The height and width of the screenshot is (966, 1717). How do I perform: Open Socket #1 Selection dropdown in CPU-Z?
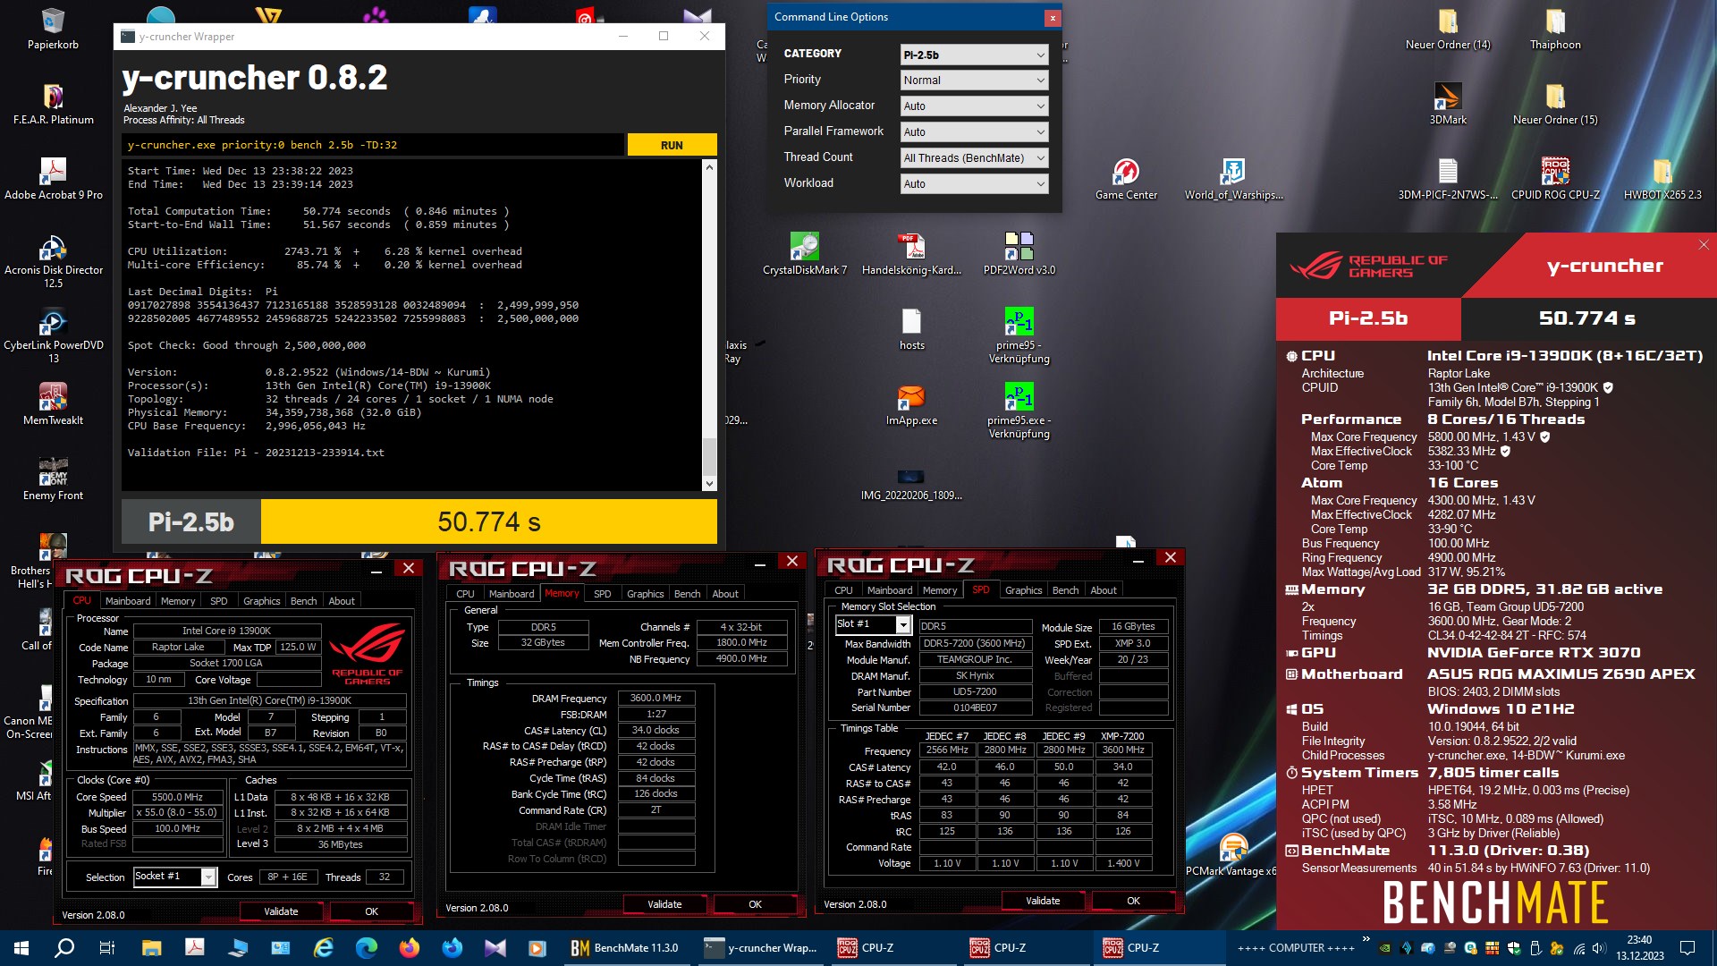coord(175,877)
